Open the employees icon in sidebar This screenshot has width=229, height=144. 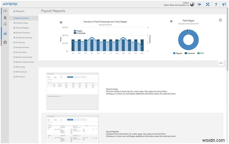pos(5,17)
